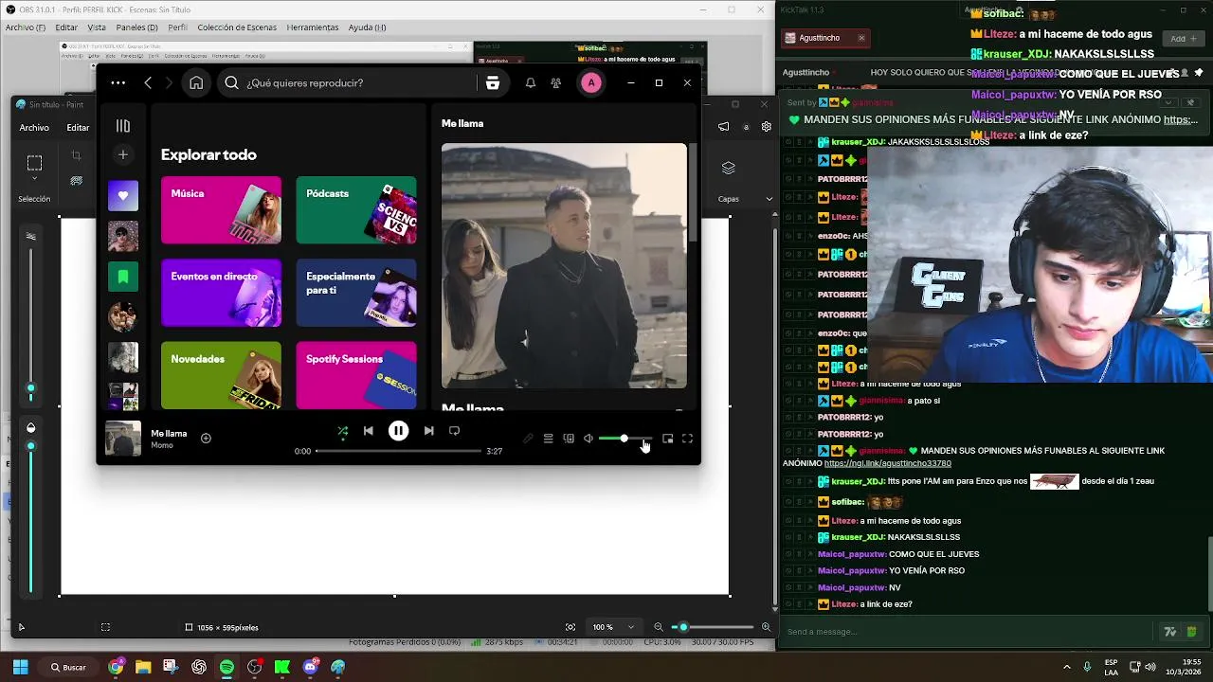Mute Spotify volume speaker icon
Viewport: 1213px width, 682px height.
tap(588, 439)
